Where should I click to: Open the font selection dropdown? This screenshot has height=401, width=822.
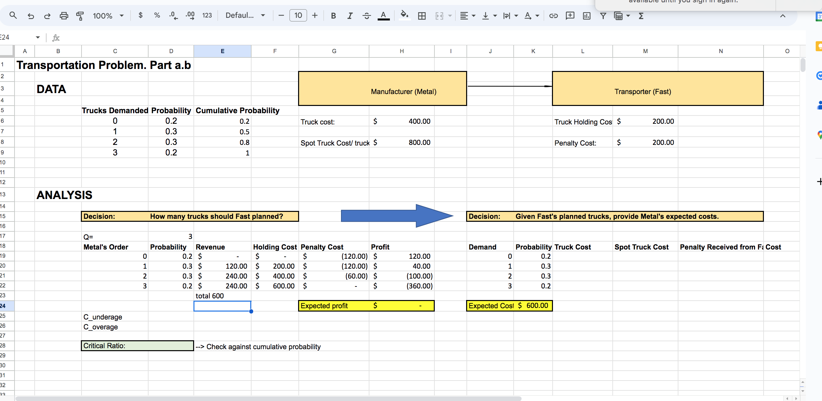coord(245,16)
